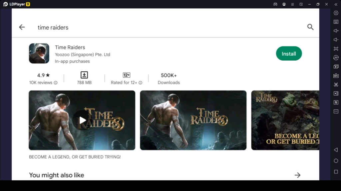Image resolution: width=341 pixels, height=191 pixels.
Task: Click the info icon beside 10K reviews
Action: (56, 83)
